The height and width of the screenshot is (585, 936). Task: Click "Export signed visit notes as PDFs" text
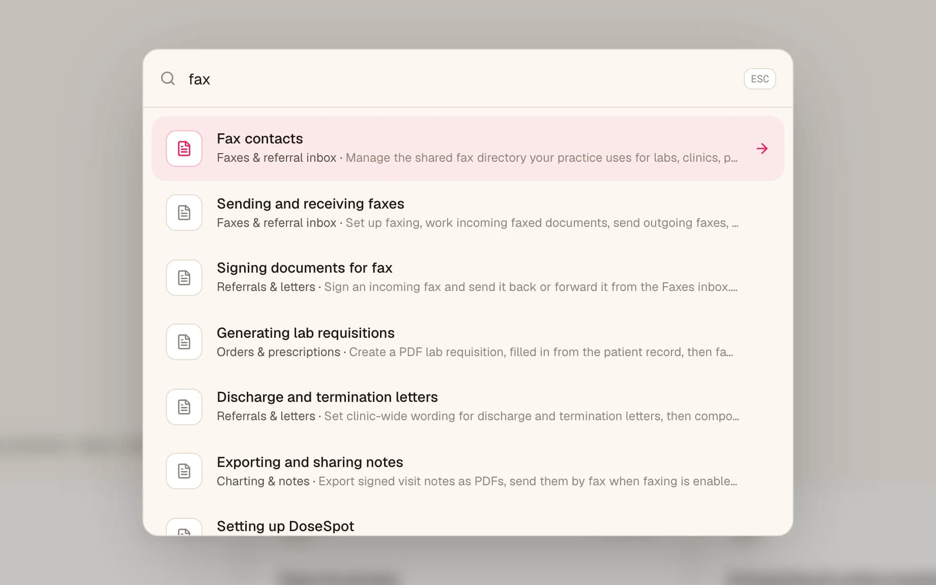coord(528,481)
